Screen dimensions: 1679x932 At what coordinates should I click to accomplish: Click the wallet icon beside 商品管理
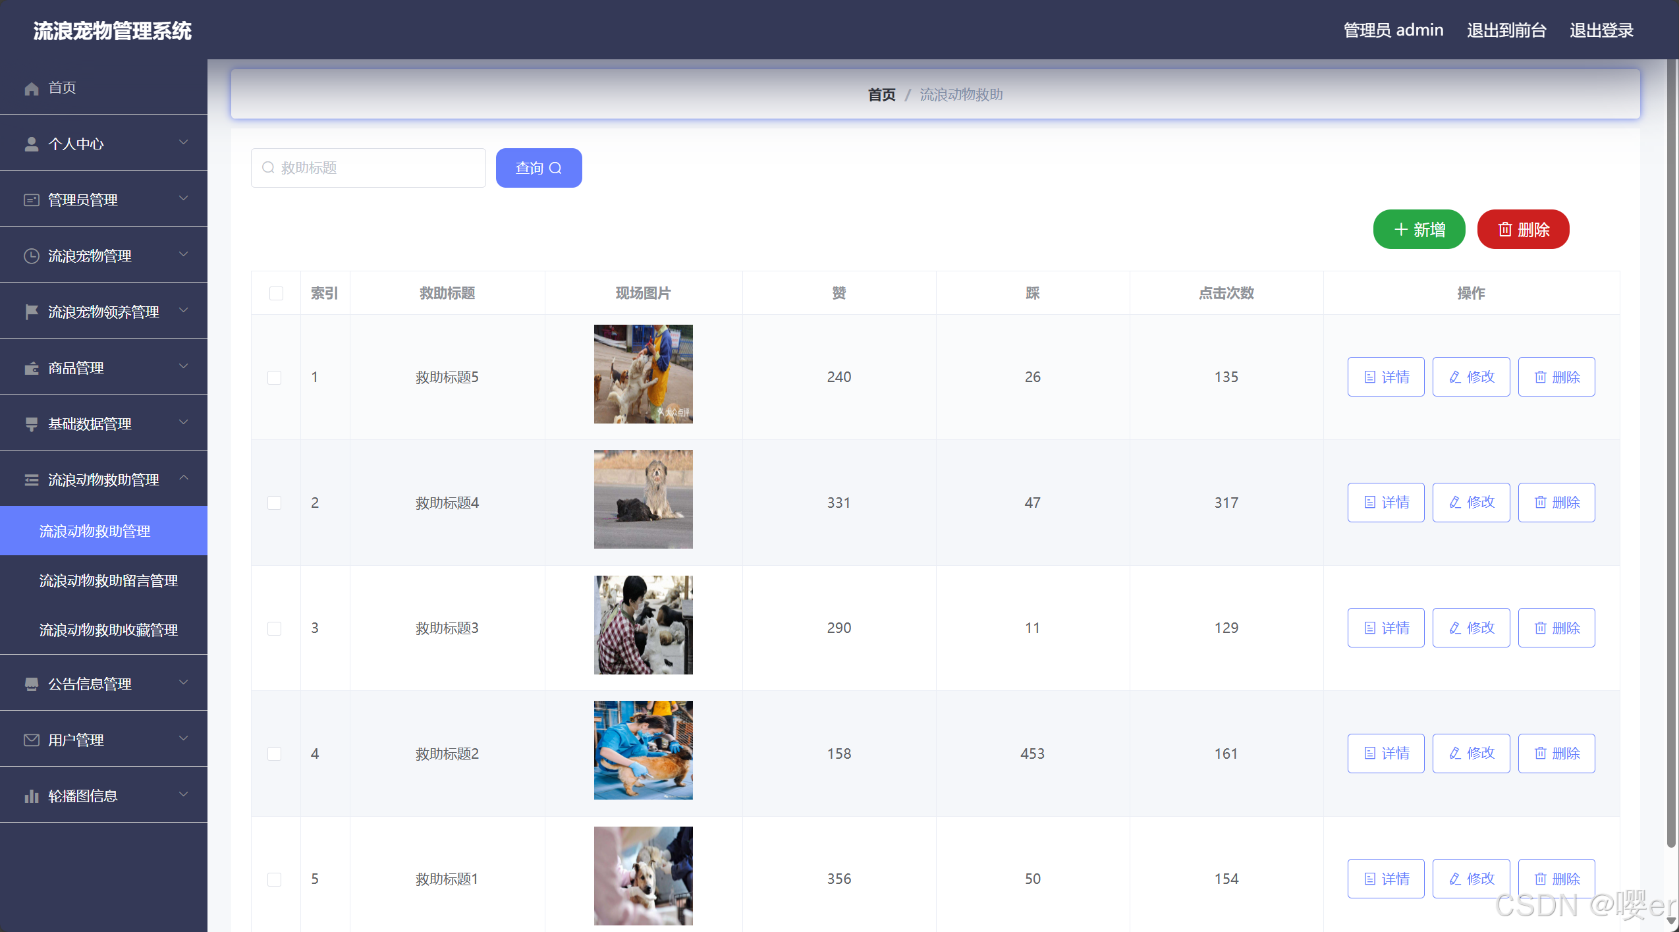click(x=31, y=368)
